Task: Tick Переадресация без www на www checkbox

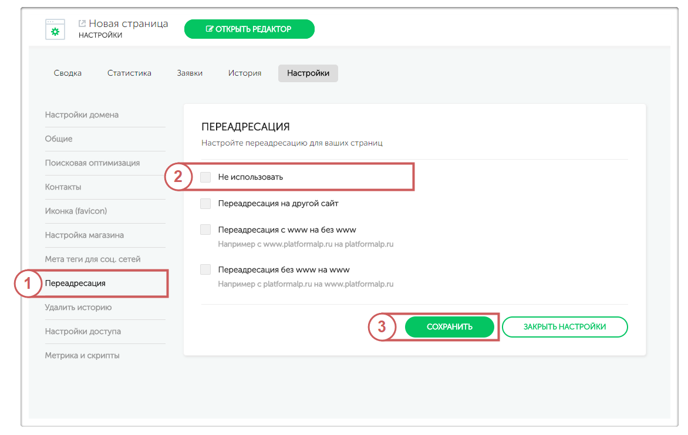Action: click(x=205, y=270)
